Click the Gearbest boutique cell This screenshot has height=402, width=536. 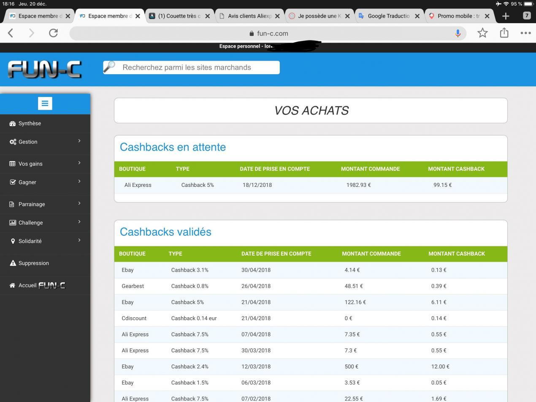click(133, 286)
